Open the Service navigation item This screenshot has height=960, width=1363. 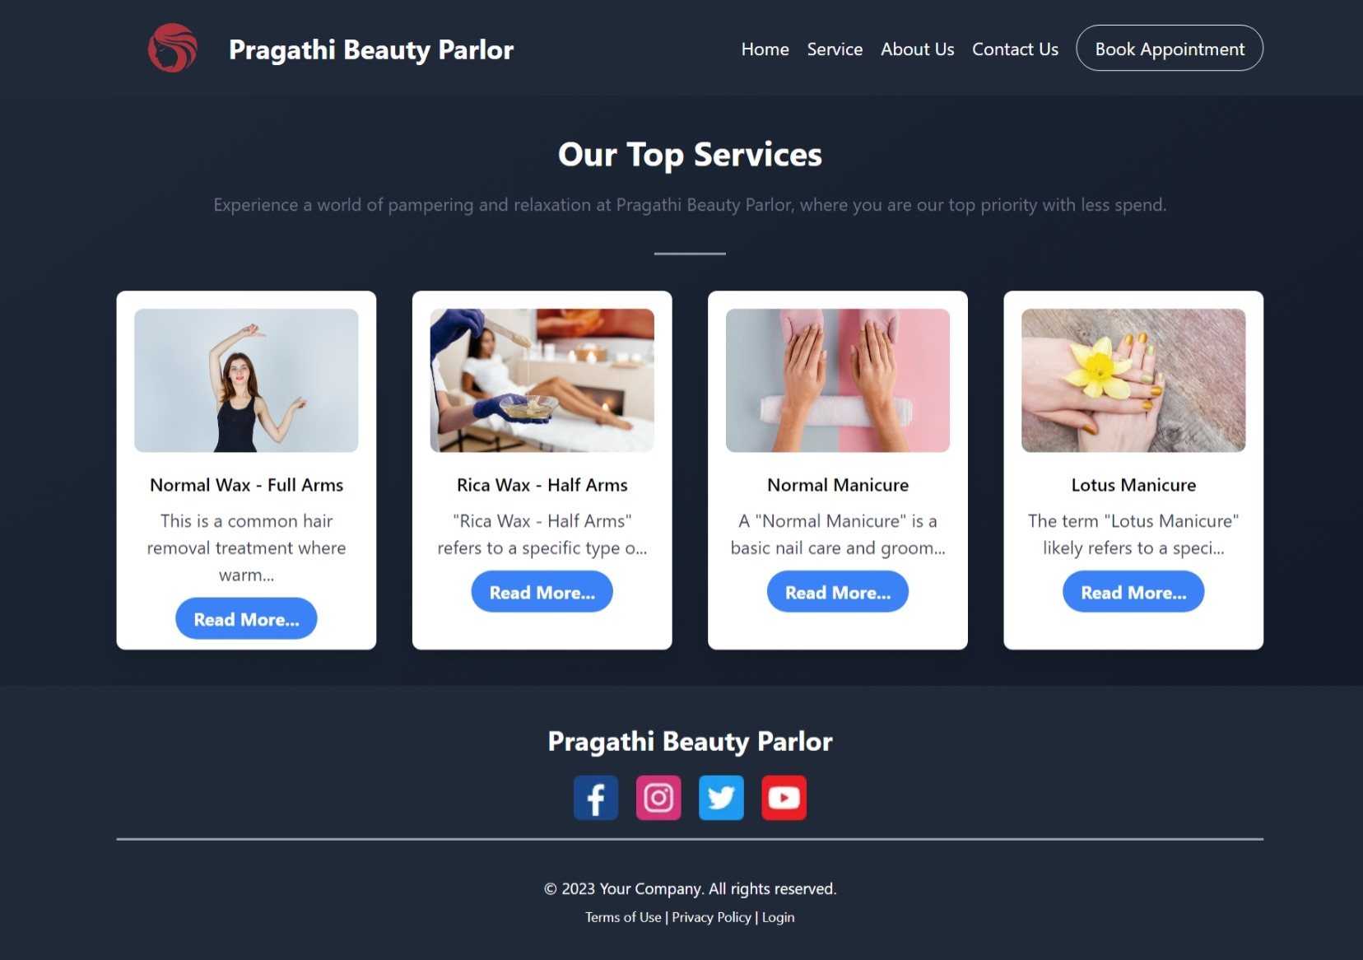point(835,49)
